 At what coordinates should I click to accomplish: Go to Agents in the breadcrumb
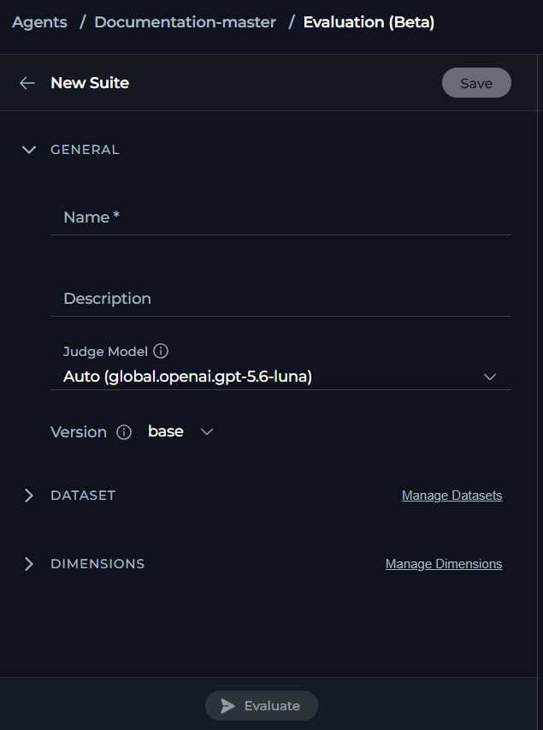coord(39,22)
